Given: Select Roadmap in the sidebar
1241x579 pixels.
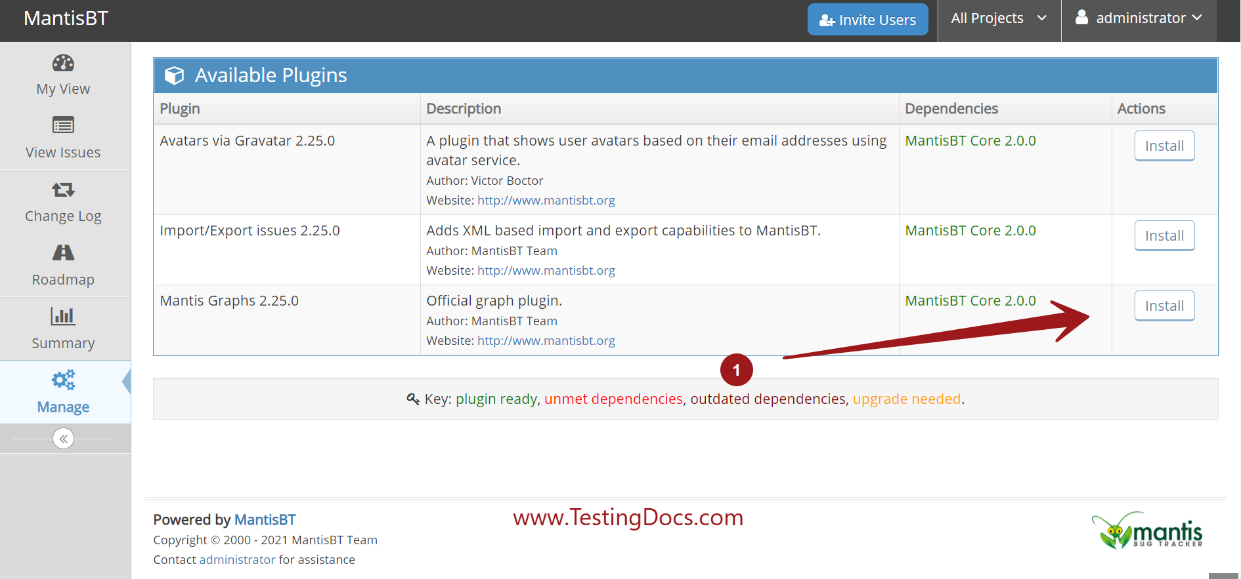Looking at the screenshot, I should [63, 279].
